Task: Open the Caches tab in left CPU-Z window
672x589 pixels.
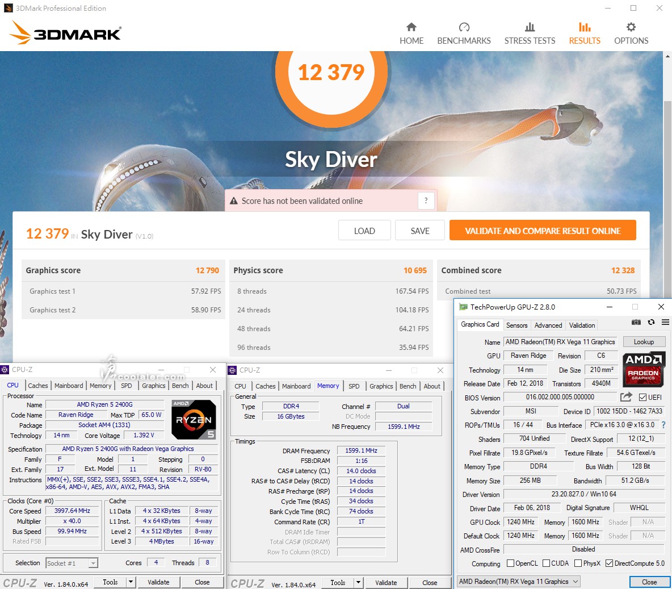Action: [37, 386]
